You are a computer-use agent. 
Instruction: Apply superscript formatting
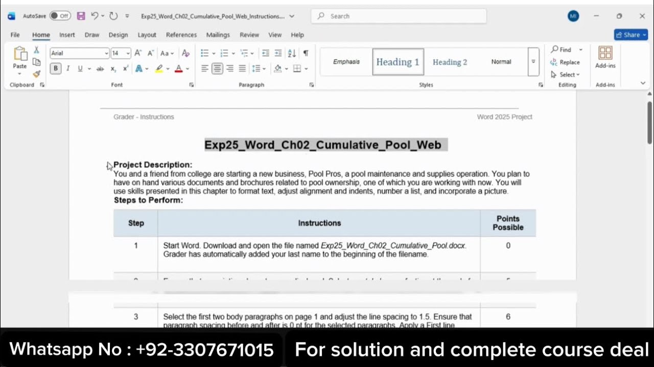(125, 68)
